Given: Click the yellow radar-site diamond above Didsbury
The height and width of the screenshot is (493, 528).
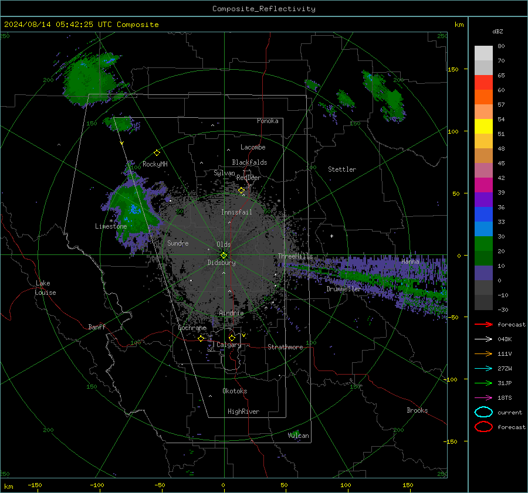Looking at the screenshot, I should point(224,255).
